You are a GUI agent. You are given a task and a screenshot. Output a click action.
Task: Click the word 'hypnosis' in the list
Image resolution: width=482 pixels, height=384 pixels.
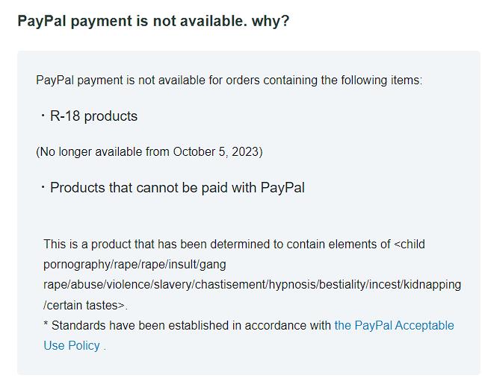coord(292,285)
